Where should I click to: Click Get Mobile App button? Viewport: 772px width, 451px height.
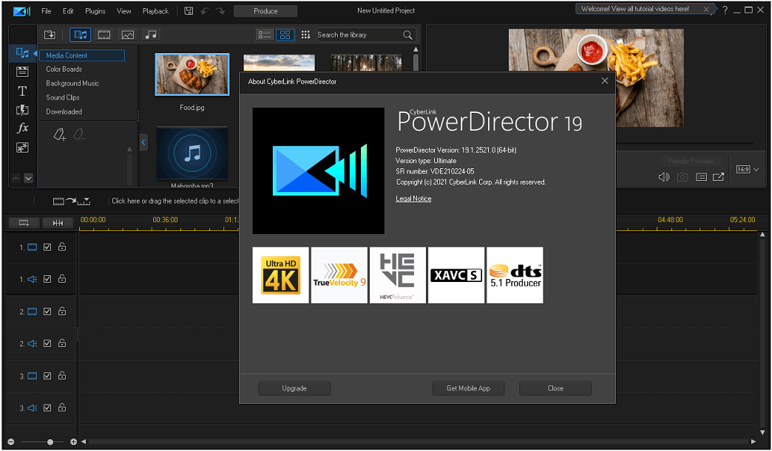[468, 388]
